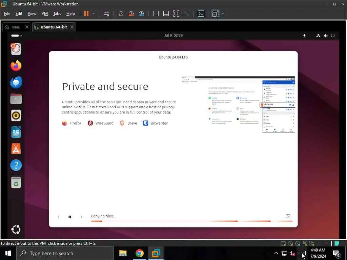The image size is (347, 260).
Task: Open the Tabs menu
Action: pyautogui.click(x=57, y=14)
